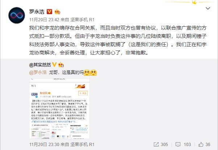Open the 罗永浩 username link at the top of the post

click(x=37, y=12)
